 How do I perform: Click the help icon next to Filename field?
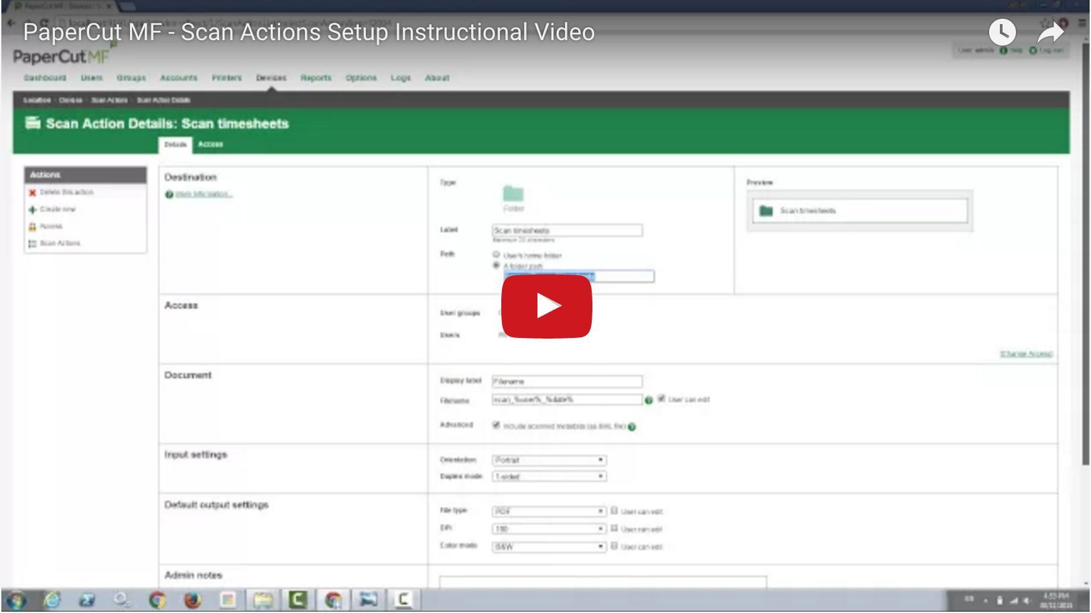tap(649, 400)
